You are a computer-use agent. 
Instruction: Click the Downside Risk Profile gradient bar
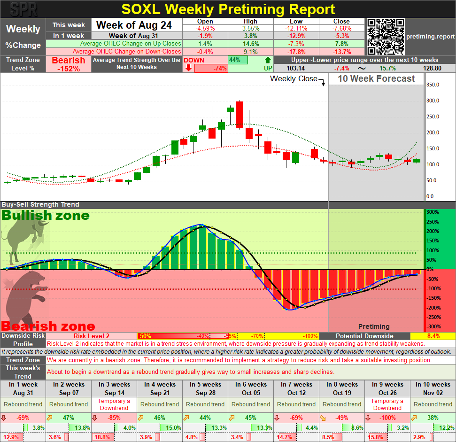click(x=228, y=336)
